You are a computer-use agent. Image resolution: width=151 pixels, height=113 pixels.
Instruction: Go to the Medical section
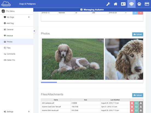click(x=17, y=36)
